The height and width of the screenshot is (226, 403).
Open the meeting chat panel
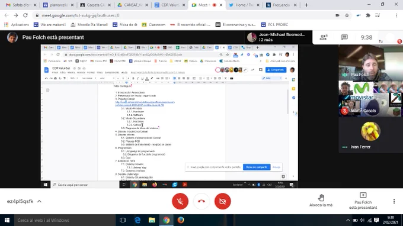344,37
